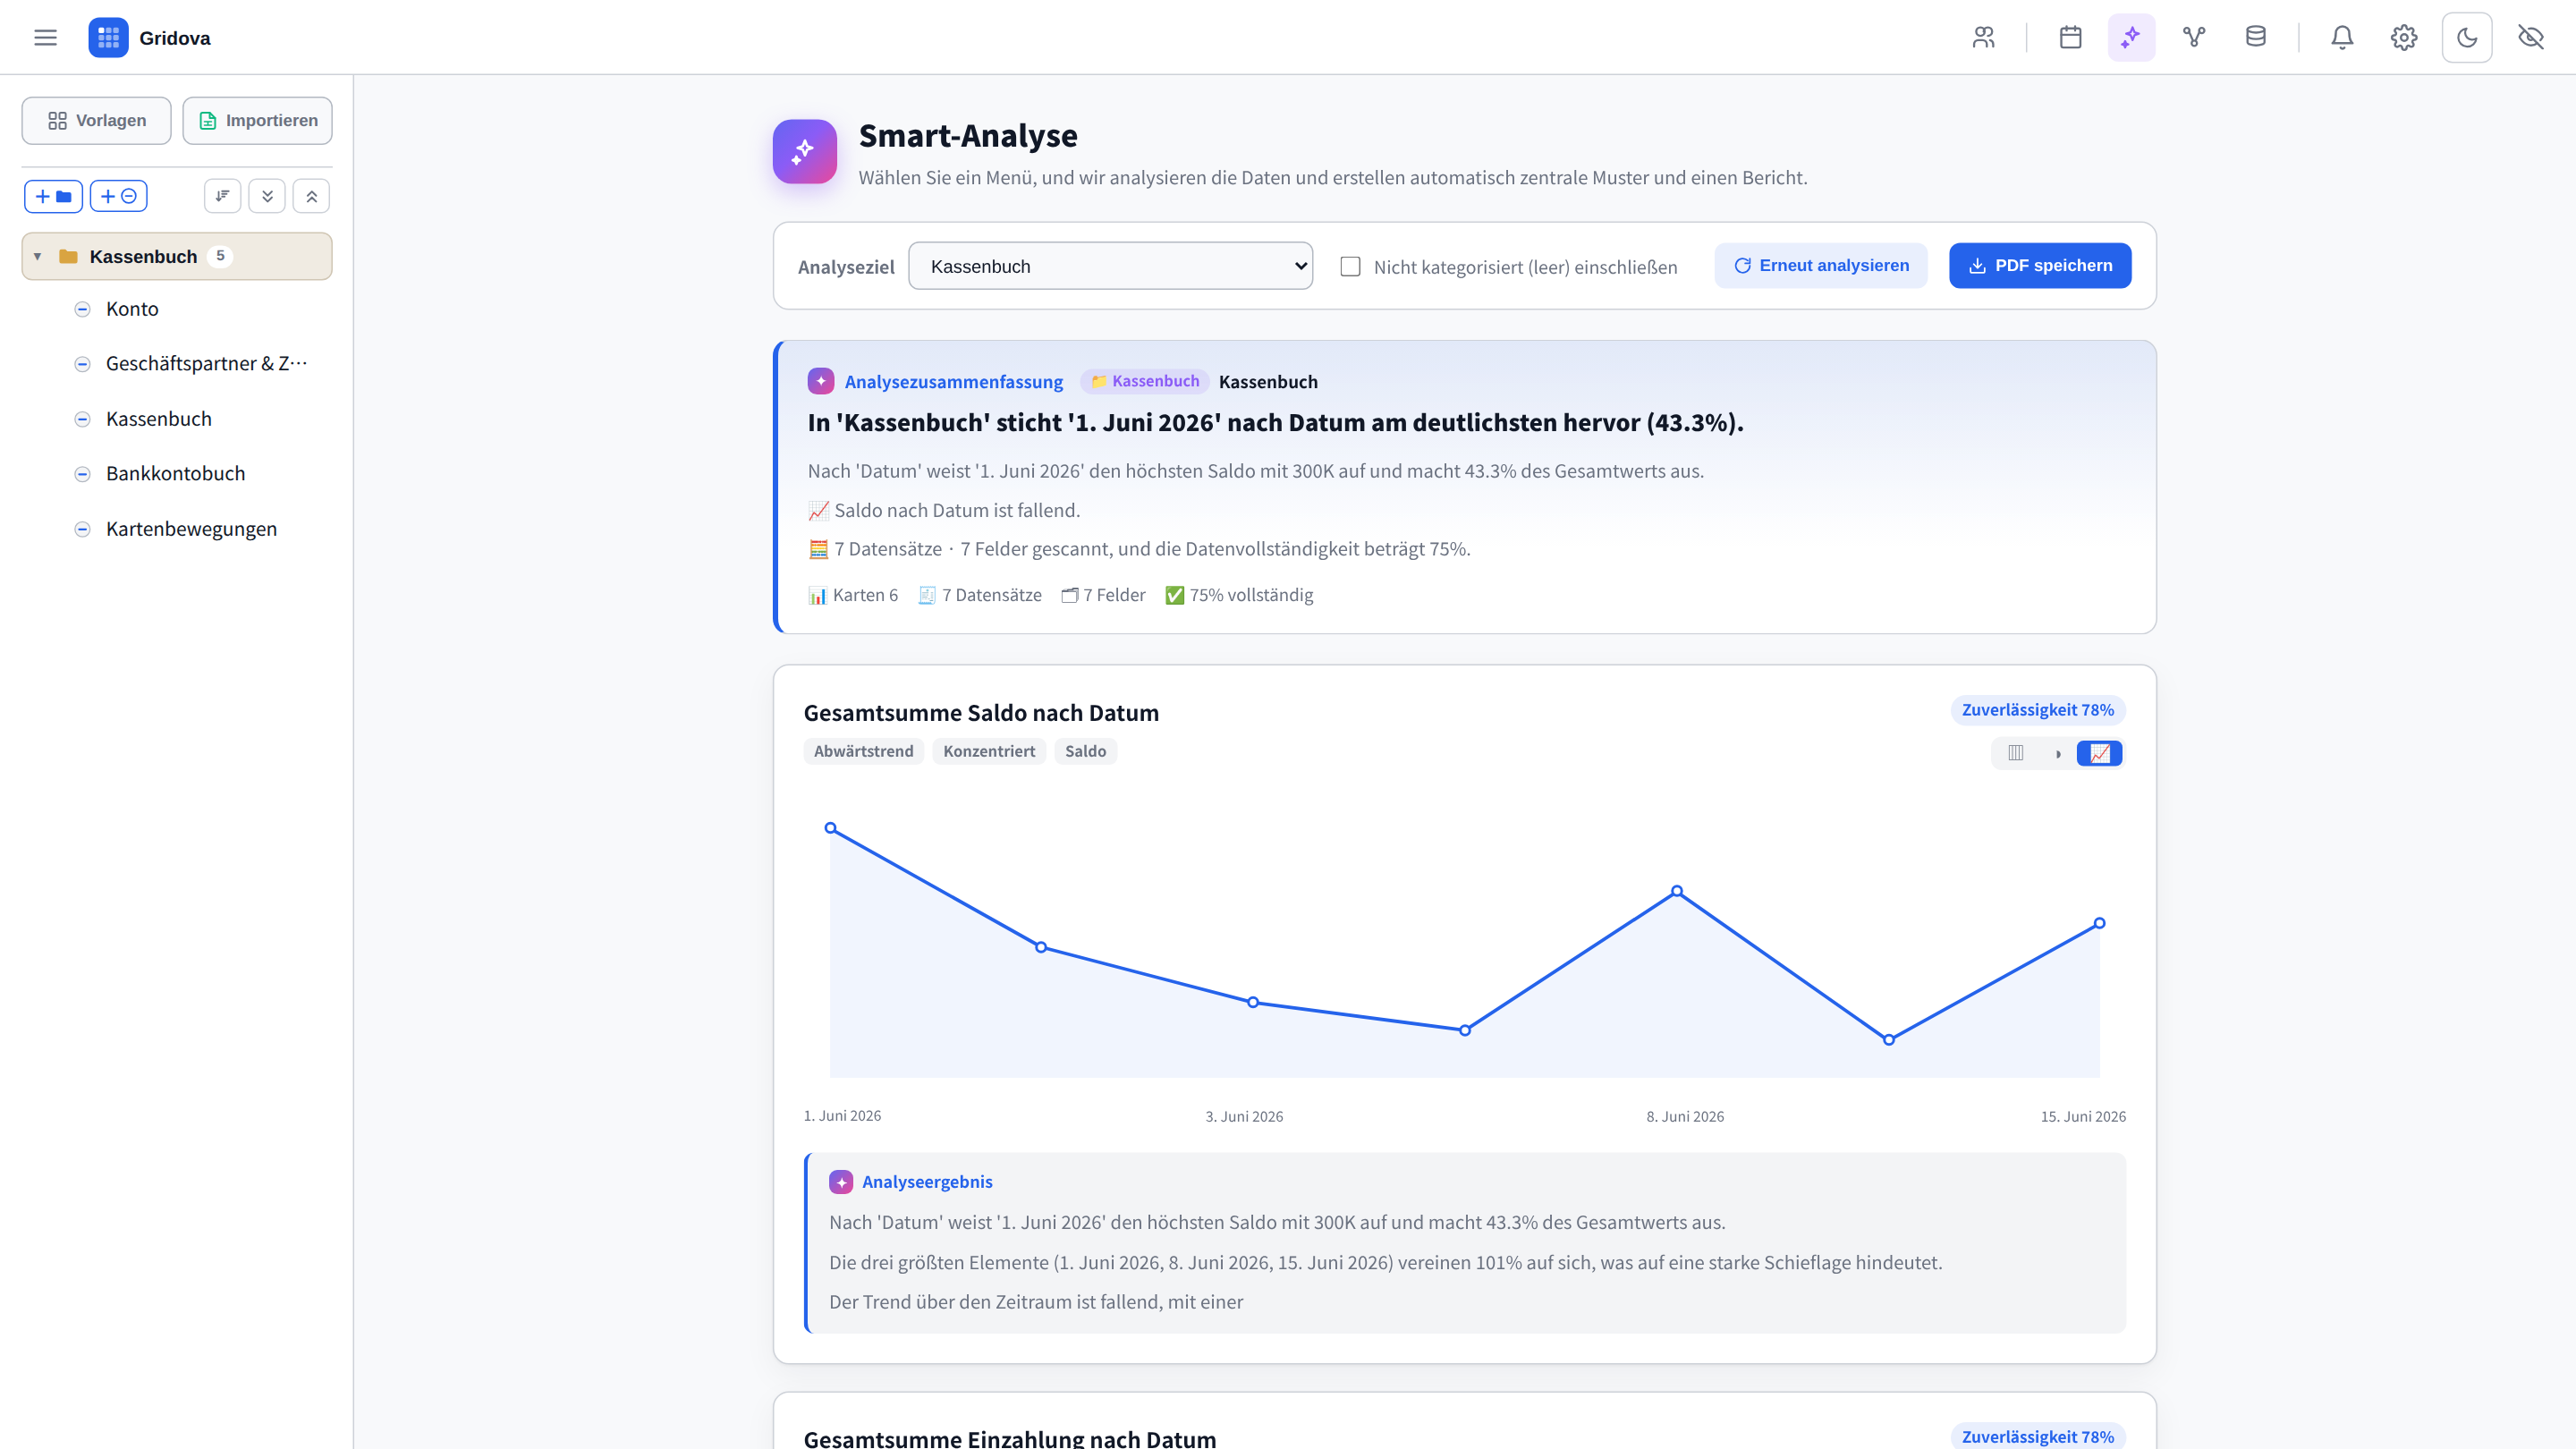Click the expand-all double chevron down
Viewport: 2576px width, 1449px height.
click(x=267, y=196)
